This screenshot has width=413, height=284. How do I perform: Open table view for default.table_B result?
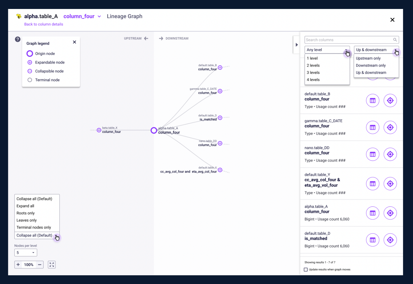(x=373, y=100)
